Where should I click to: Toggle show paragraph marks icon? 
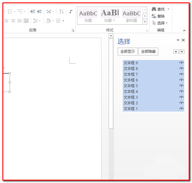pos(71,11)
